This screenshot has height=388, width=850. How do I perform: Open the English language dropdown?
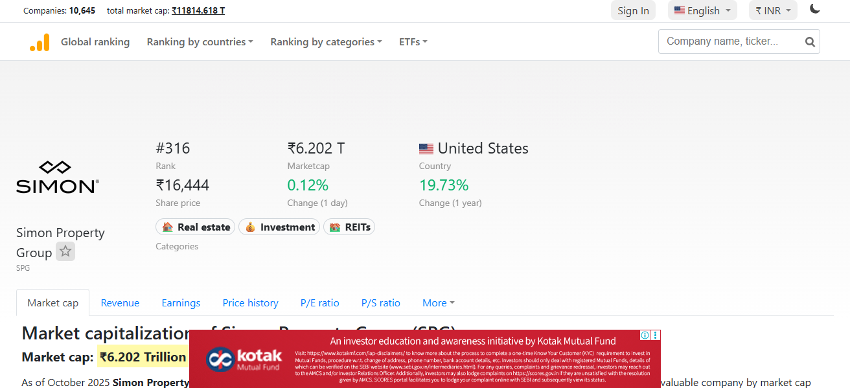tap(702, 10)
